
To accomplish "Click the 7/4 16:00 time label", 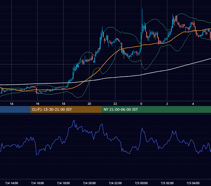I will point(38,183).
